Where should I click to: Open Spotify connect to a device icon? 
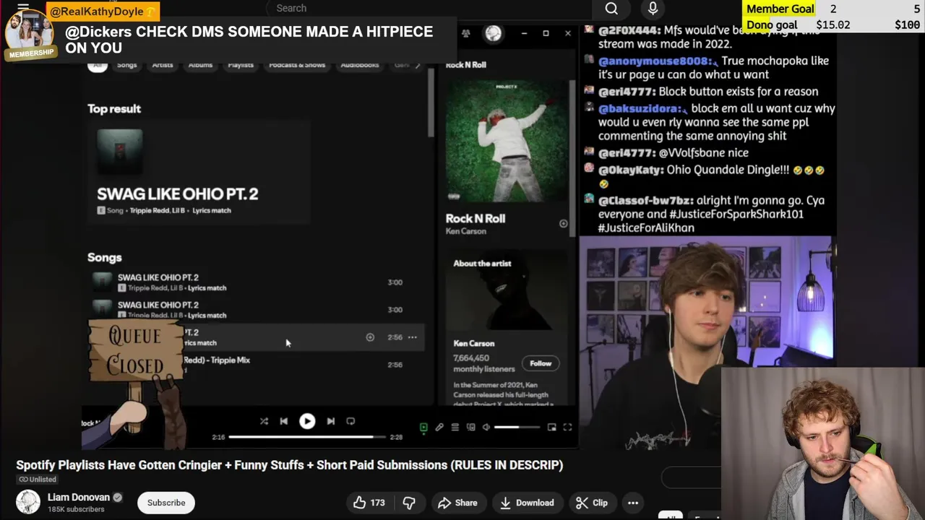(x=471, y=428)
